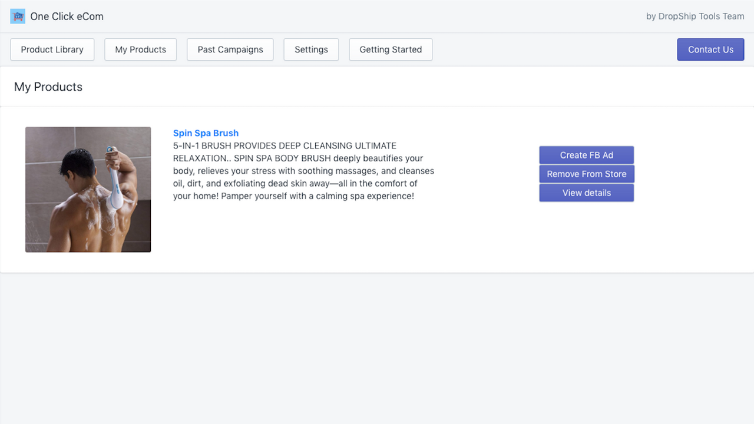Click the Remove From Store button
754x424 pixels.
tap(586, 174)
